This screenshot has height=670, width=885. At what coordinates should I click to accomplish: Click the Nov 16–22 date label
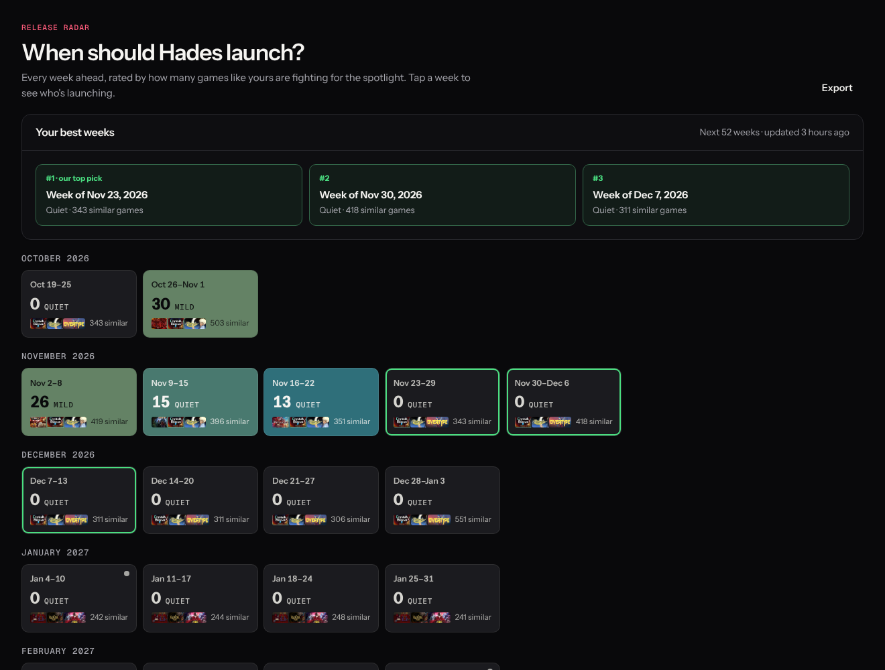click(x=293, y=383)
